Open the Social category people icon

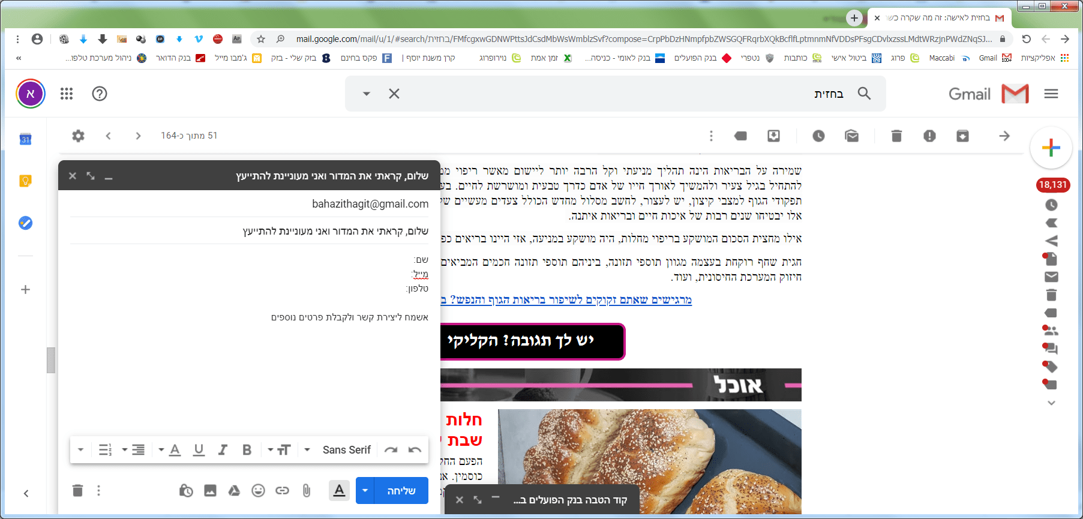1051,331
